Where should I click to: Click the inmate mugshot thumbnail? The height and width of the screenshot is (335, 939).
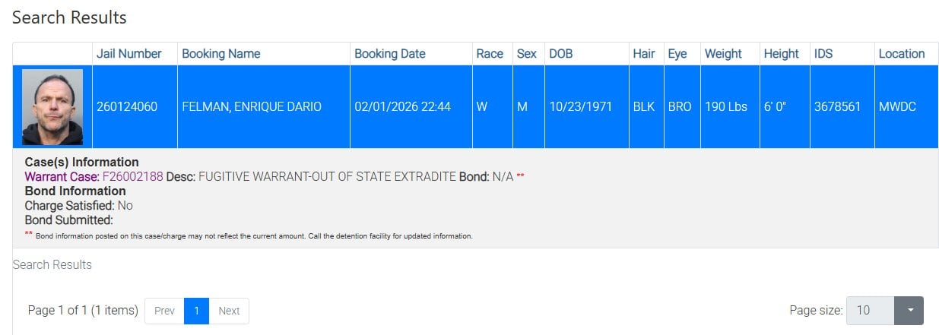point(52,107)
